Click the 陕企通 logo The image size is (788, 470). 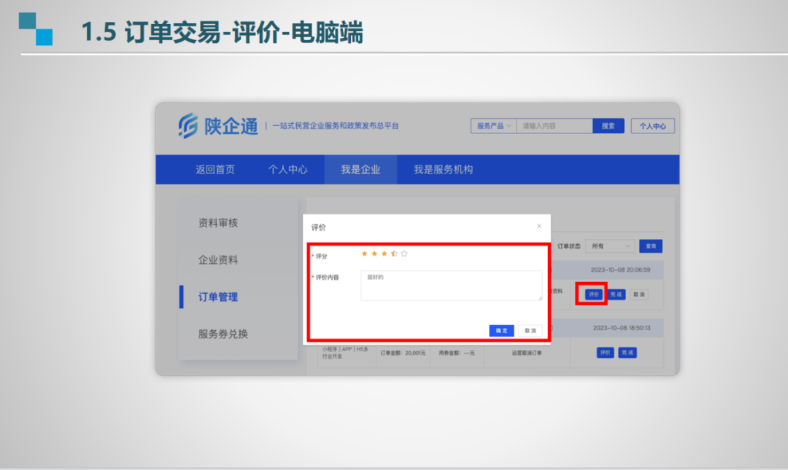[218, 126]
